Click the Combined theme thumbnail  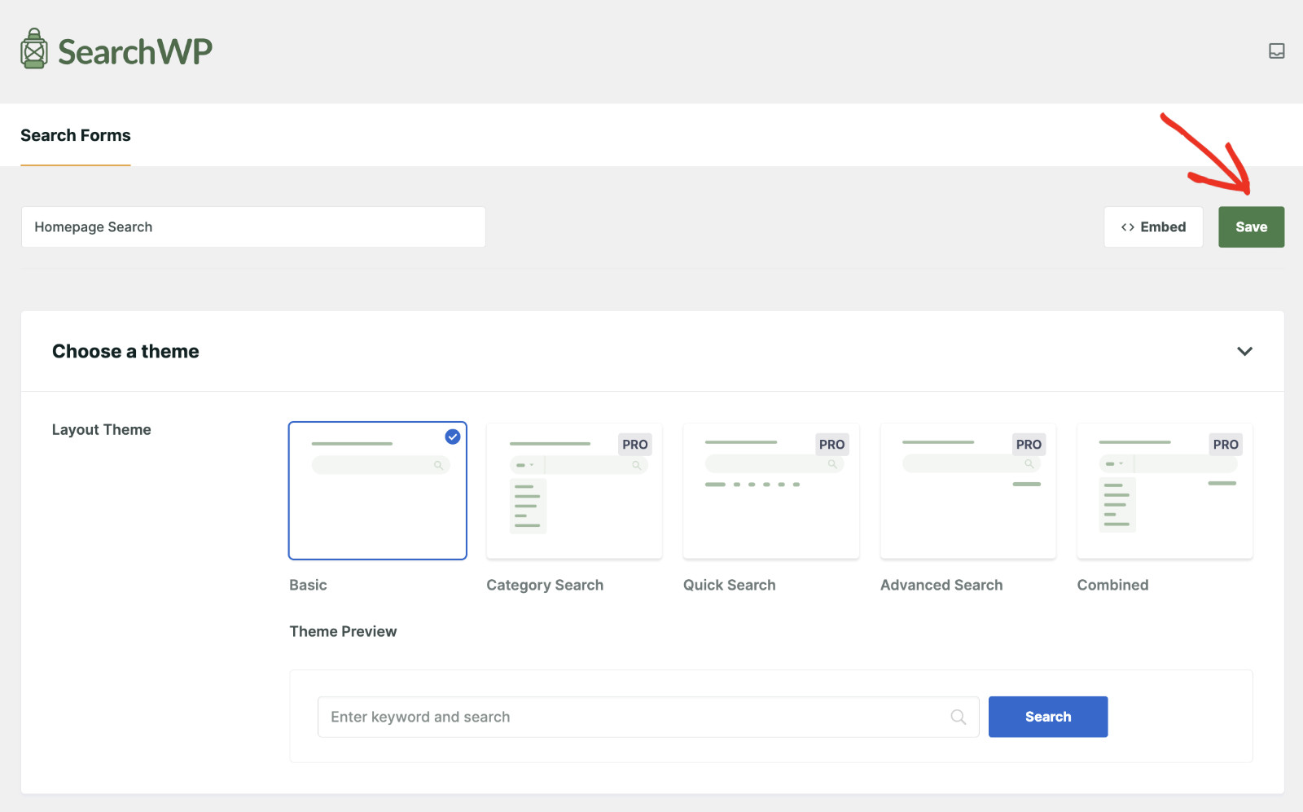pos(1164,490)
